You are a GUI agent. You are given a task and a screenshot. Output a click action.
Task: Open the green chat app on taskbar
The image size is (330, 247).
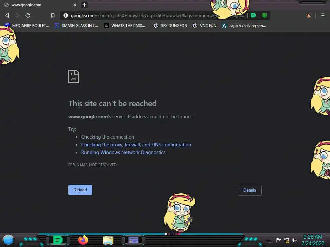click(58, 240)
